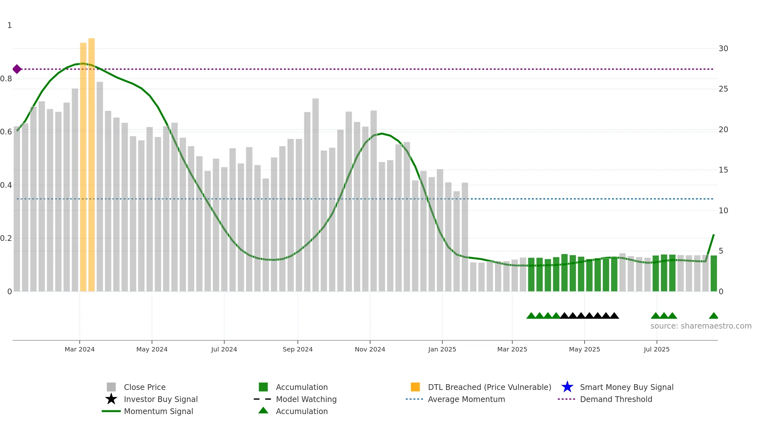Click the Jul 2025 axis label

tap(656, 349)
